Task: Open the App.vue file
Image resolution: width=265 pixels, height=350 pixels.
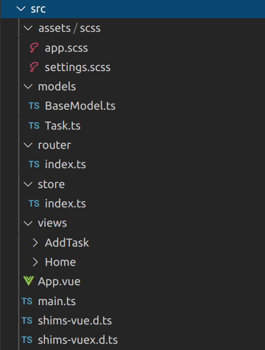Action: click(59, 281)
